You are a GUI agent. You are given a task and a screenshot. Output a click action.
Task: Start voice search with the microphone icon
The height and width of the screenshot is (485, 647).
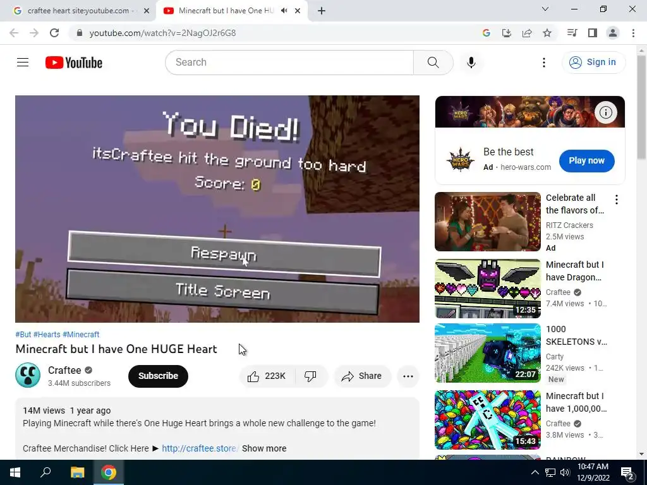[471, 63]
